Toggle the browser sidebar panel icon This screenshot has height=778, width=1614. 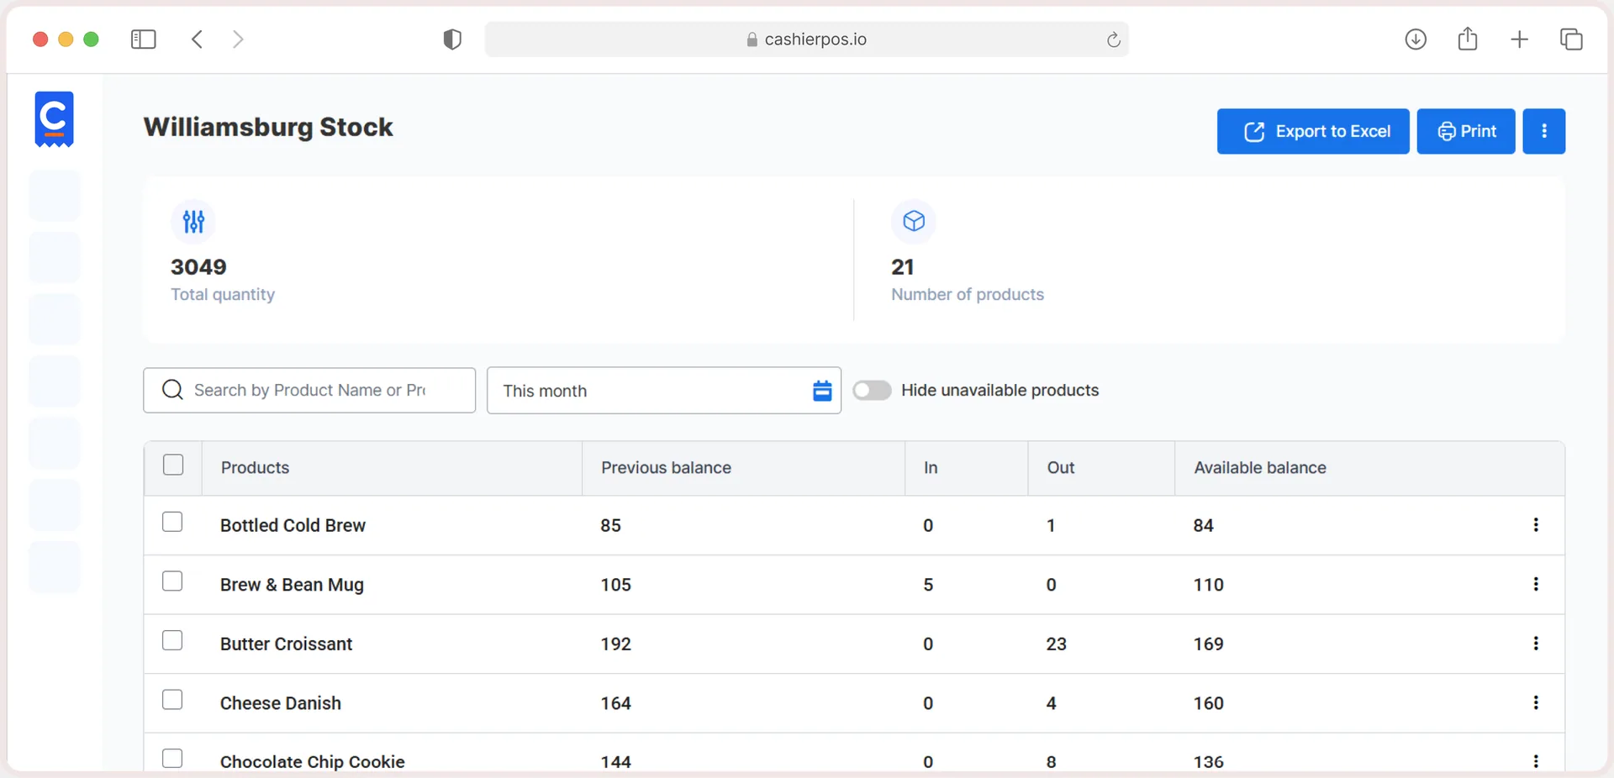[144, 39]
